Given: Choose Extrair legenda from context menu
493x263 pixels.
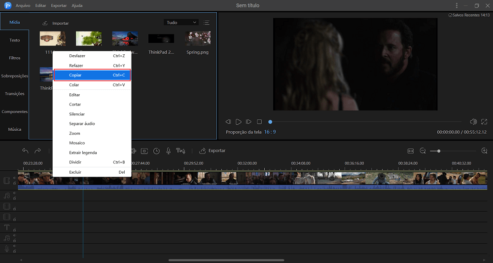Looking at the screenshot, I should point(92,152).
